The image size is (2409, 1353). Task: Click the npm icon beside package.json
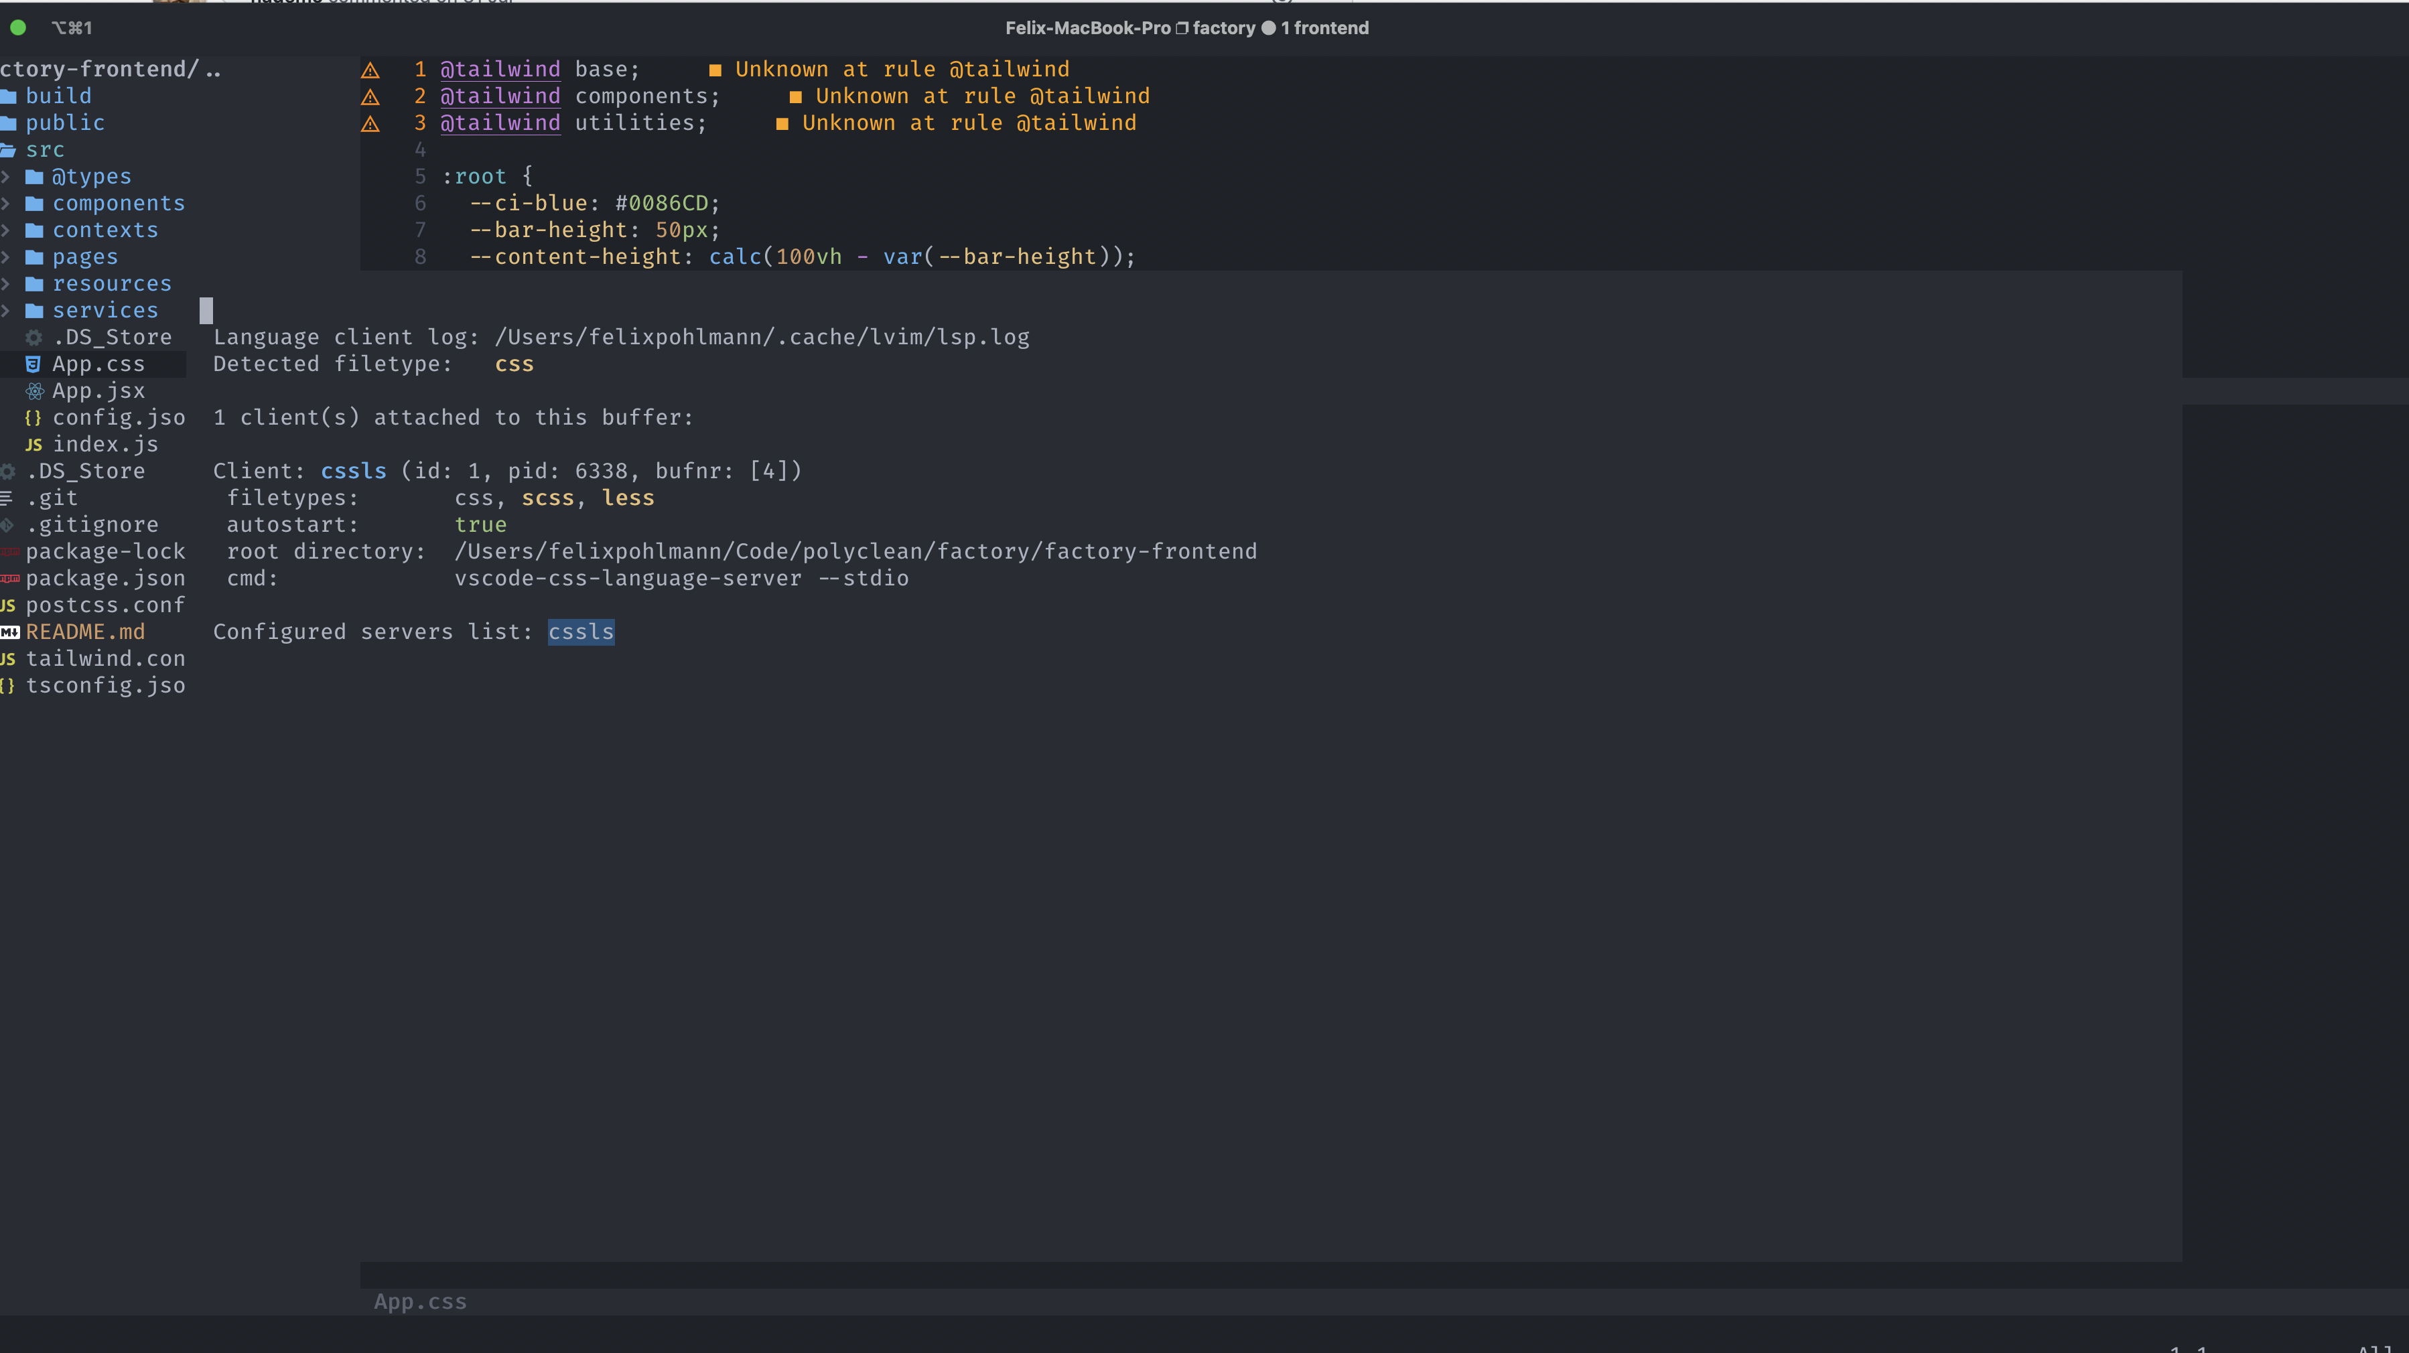[x=10, y=579]
